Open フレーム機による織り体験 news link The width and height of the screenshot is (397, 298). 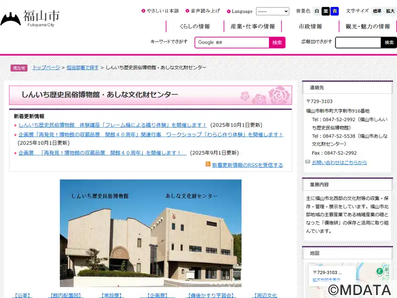click(113, 125)
